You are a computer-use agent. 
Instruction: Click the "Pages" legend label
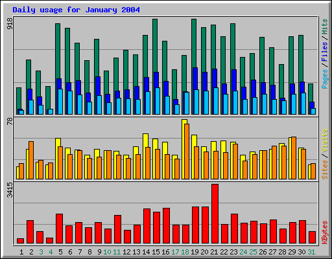click(x=325, y=79)
